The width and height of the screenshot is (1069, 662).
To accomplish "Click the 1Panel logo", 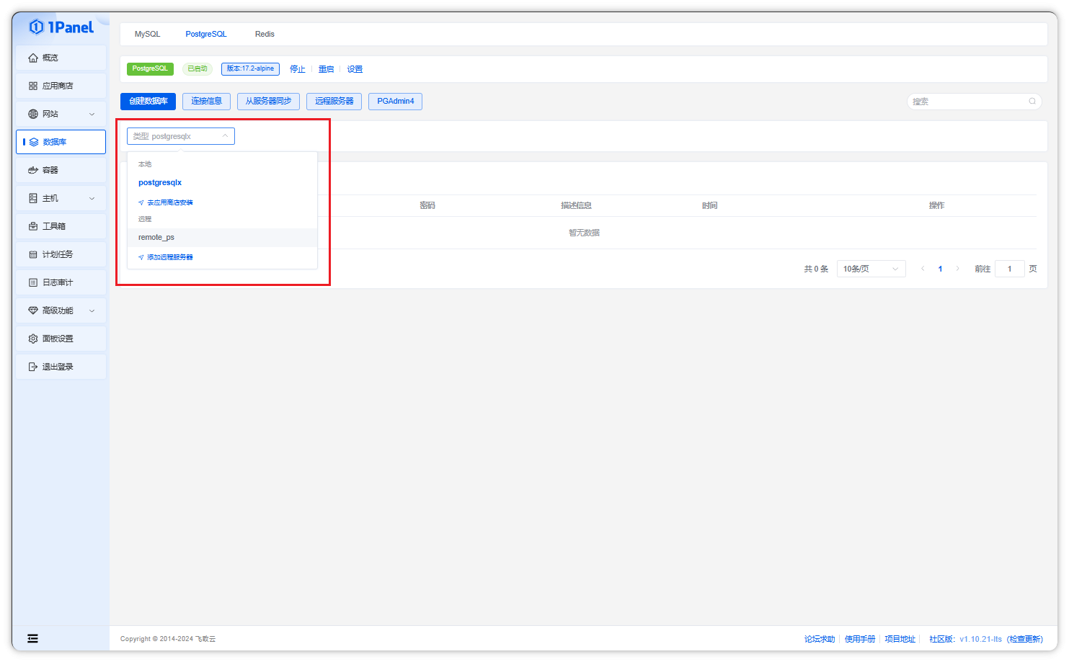I will pyautogui.click(x=61, y=27).
